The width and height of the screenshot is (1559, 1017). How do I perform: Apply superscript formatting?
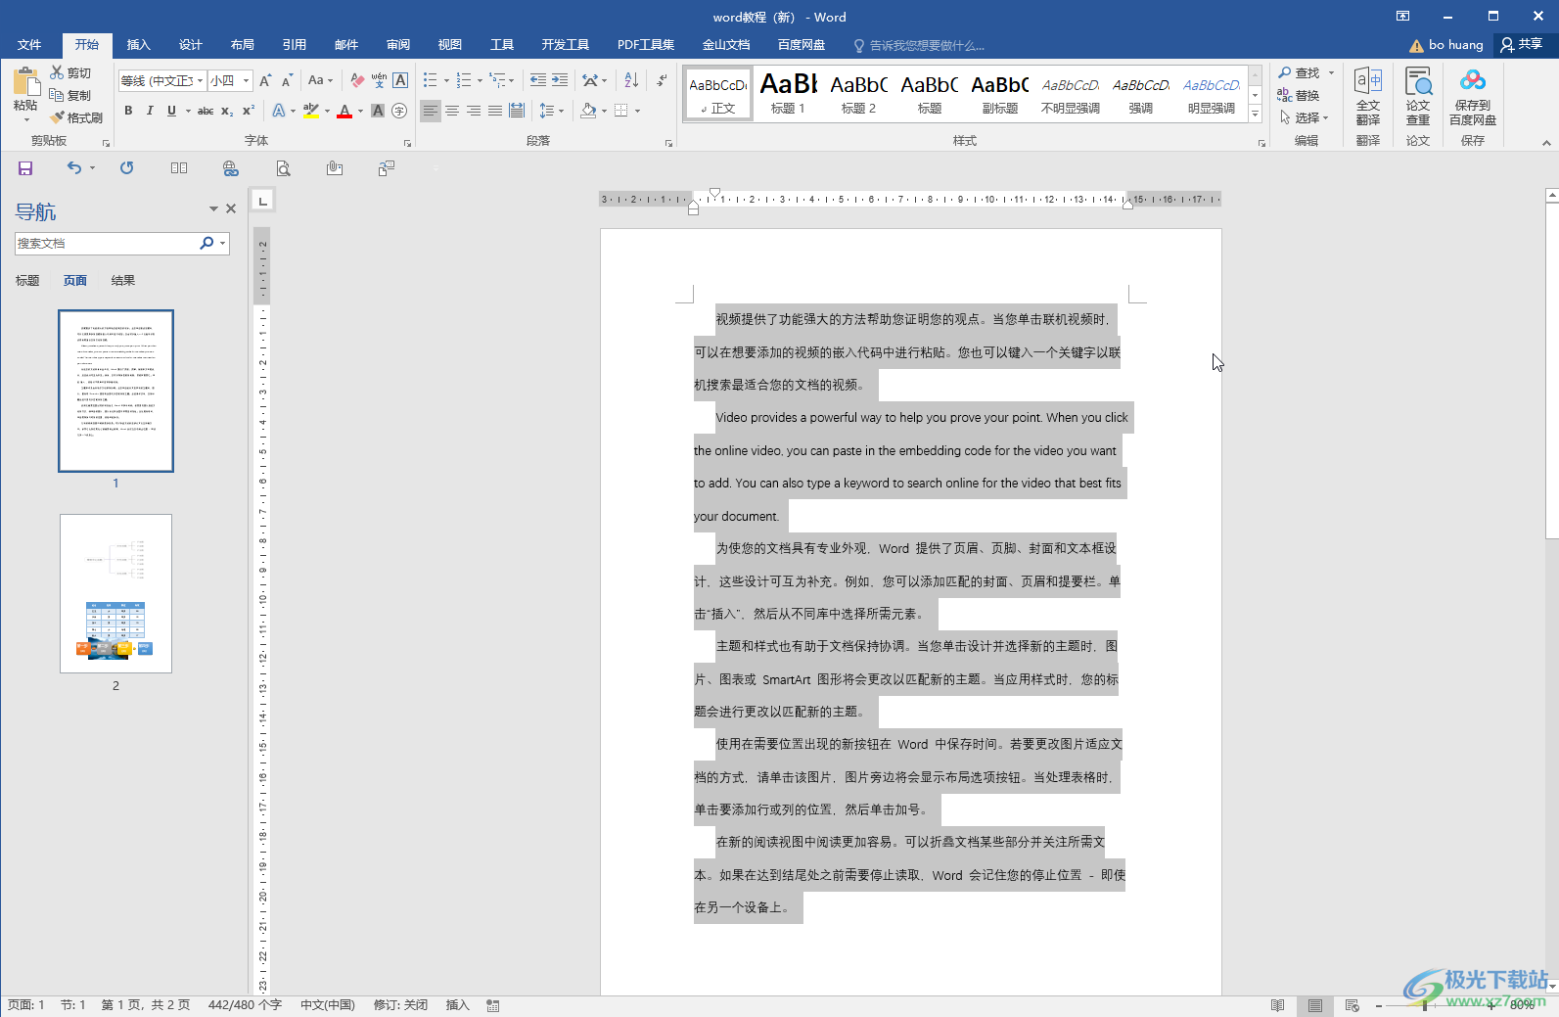249,111
